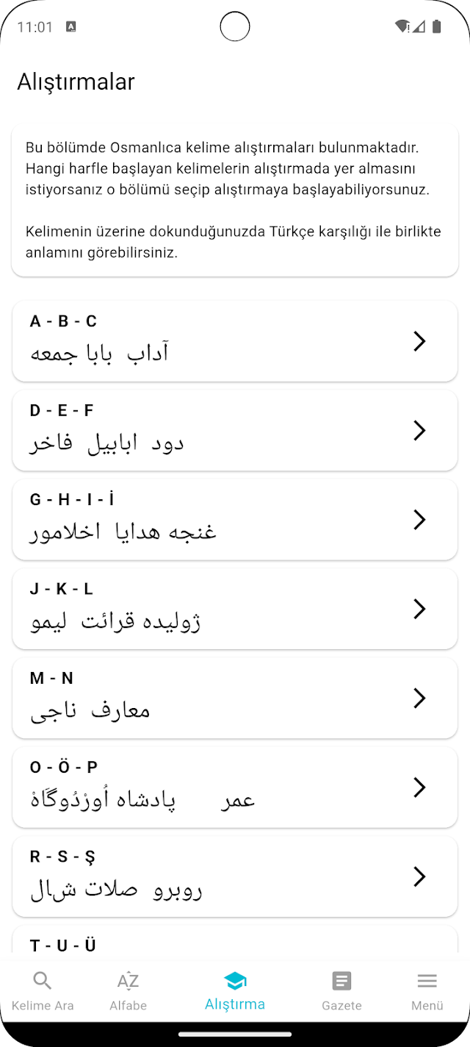Expand the D - E - F chevron arrow
The height and width of the screenshot is (1047, 470).
pyautogui.click(x=419, y=430)
